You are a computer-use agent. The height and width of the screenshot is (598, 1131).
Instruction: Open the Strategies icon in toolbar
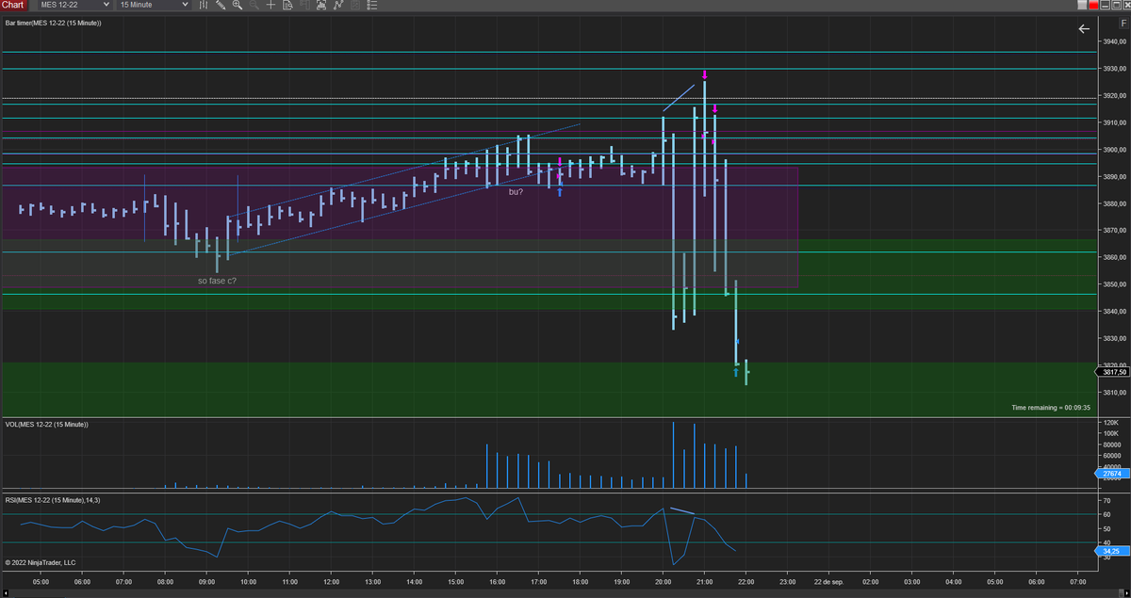[x=355, y=5]
